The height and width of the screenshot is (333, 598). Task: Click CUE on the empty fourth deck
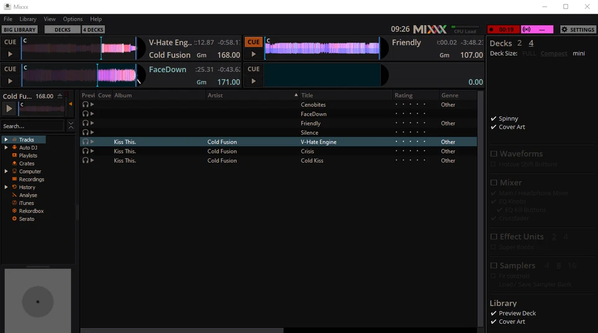point(254,69)
